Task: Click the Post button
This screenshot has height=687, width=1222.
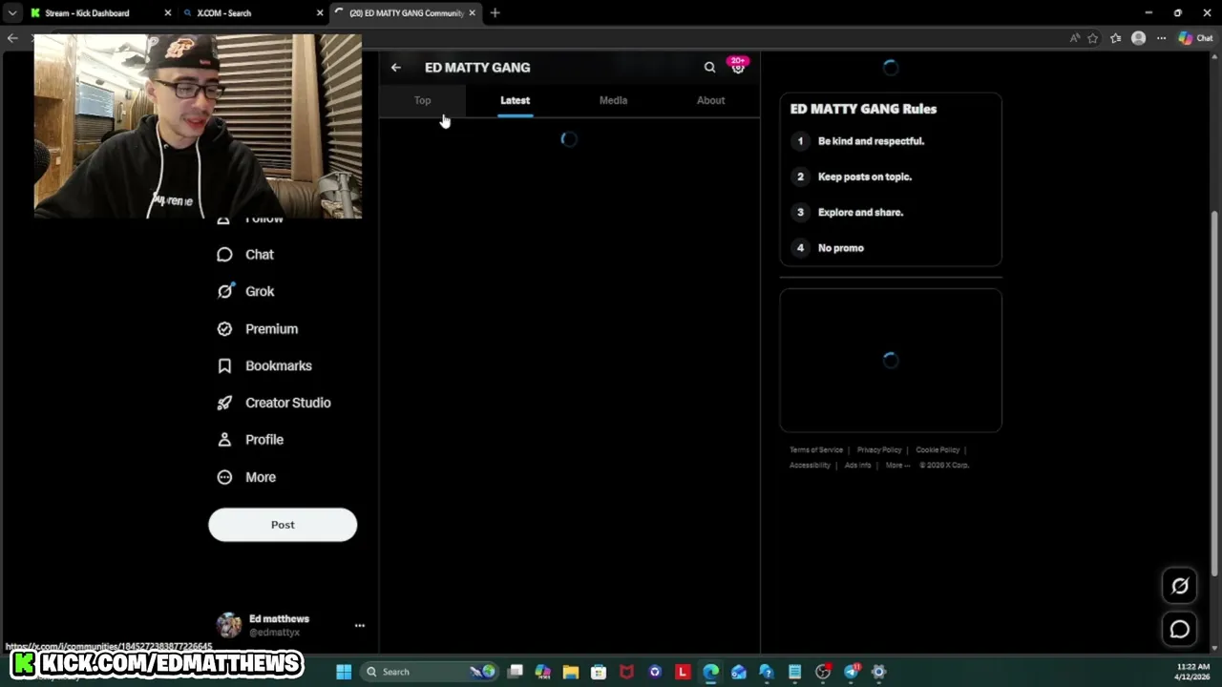Action: point(283,525)
